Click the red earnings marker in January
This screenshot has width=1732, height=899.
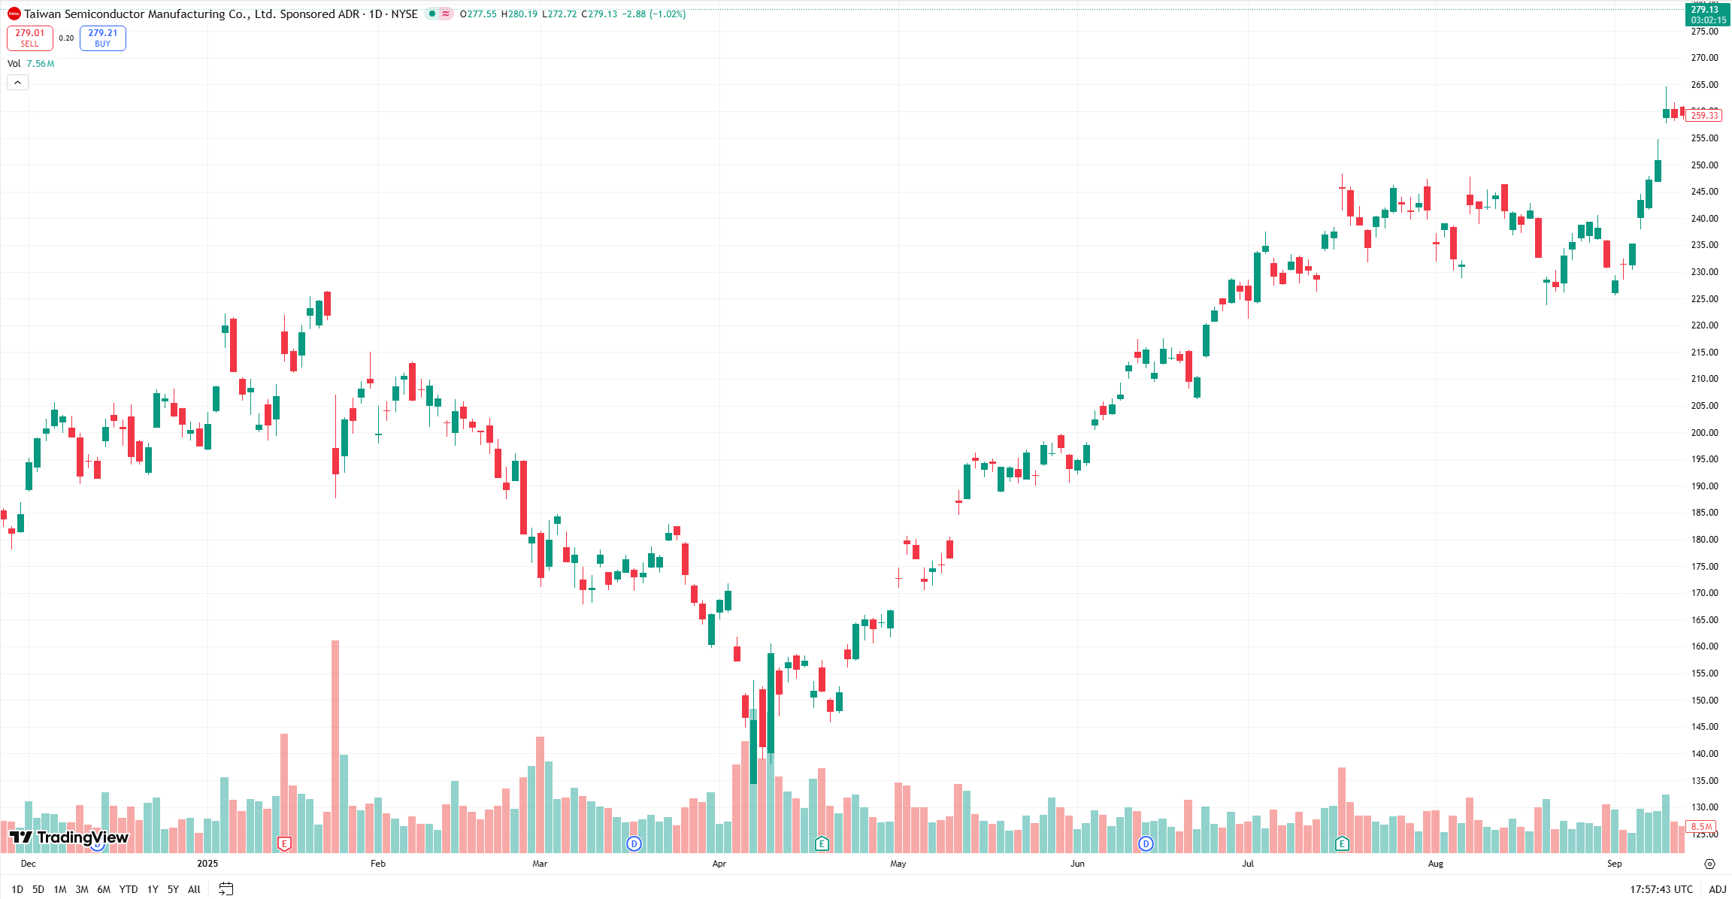click(x=284, y=843)
